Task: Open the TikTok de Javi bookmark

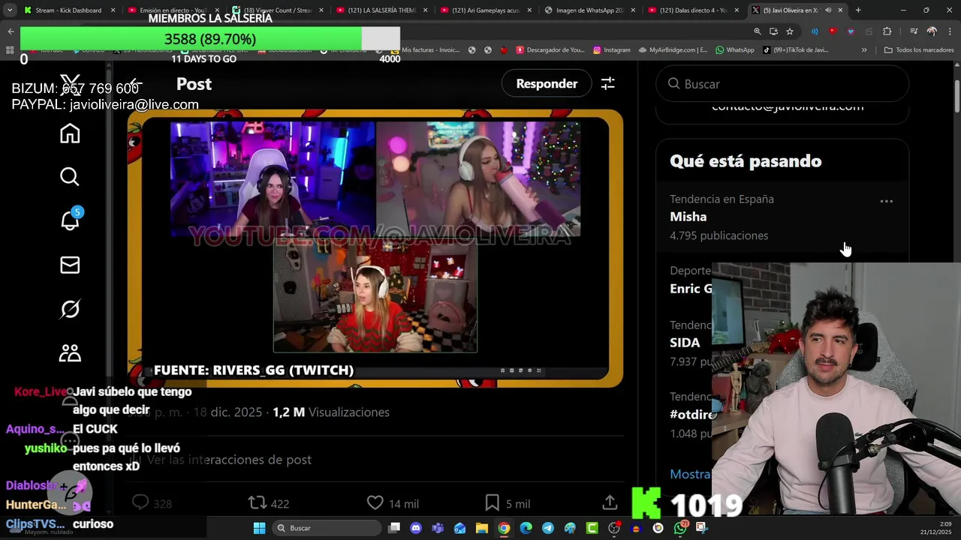Action: (796, 50)
